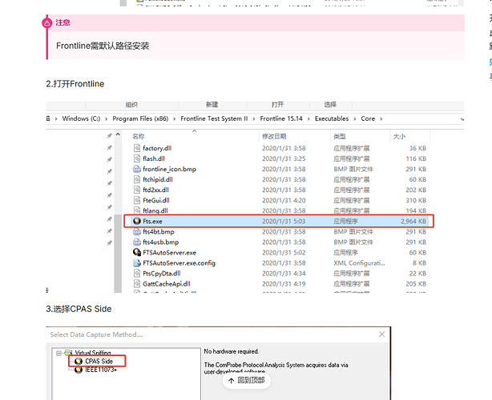Click the flash.dll file icon

(137, 158)
